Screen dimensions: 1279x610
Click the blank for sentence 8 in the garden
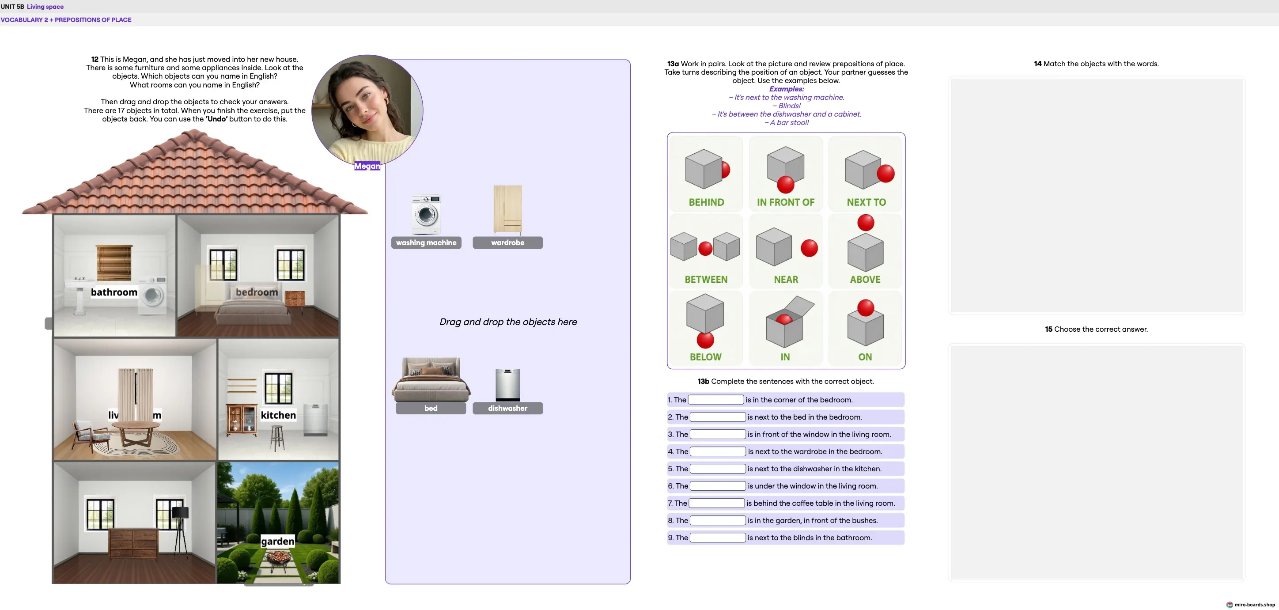click(x=718, y=520)
